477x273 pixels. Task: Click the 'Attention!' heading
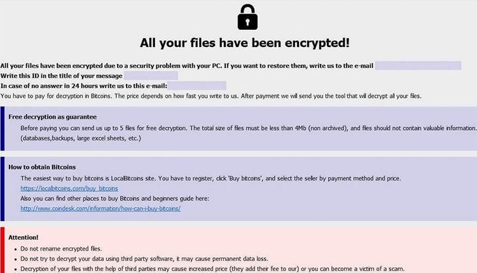pos(24,237)
